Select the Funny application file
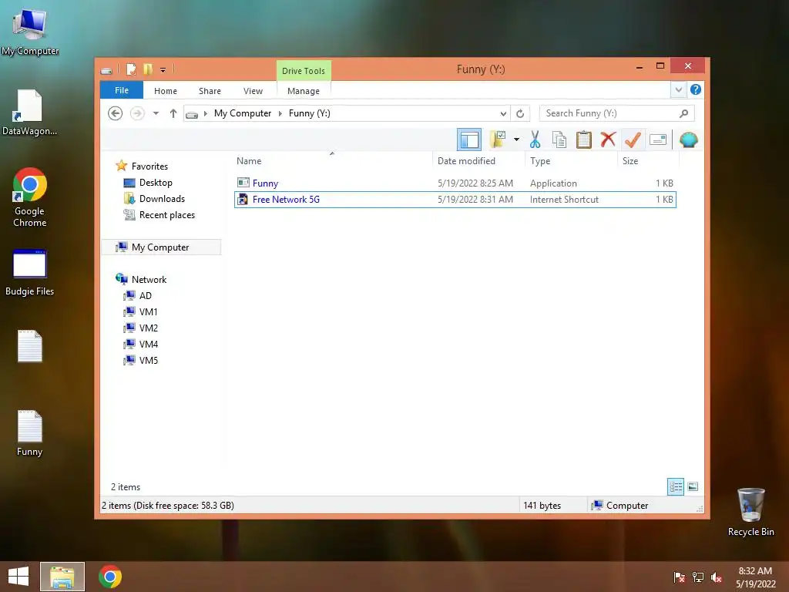The height and width of the screenshot is (592, 789). [455, 183]
